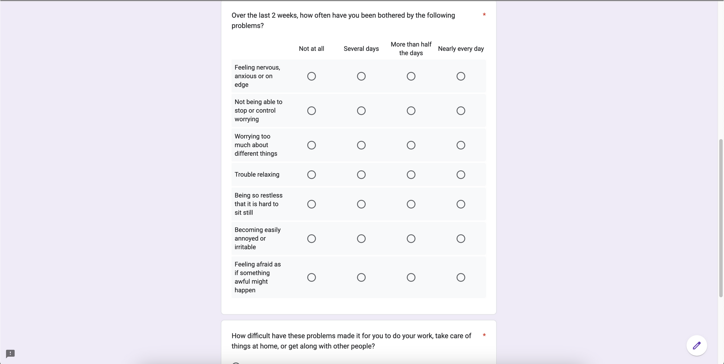
Task: Choose 'Nearly every day' for Feeling nervous
Action: 461,76
